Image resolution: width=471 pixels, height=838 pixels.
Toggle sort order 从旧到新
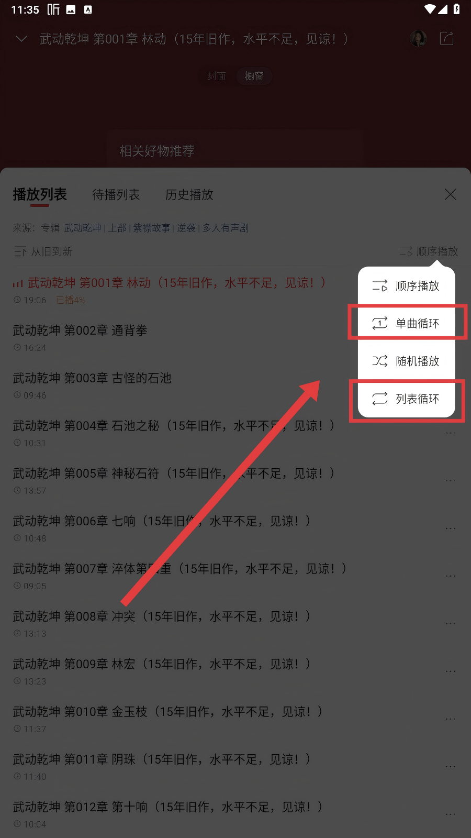point(43,251)
